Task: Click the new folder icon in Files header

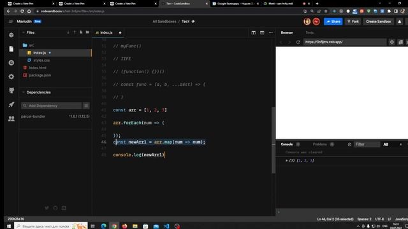Action: (87, 32)
